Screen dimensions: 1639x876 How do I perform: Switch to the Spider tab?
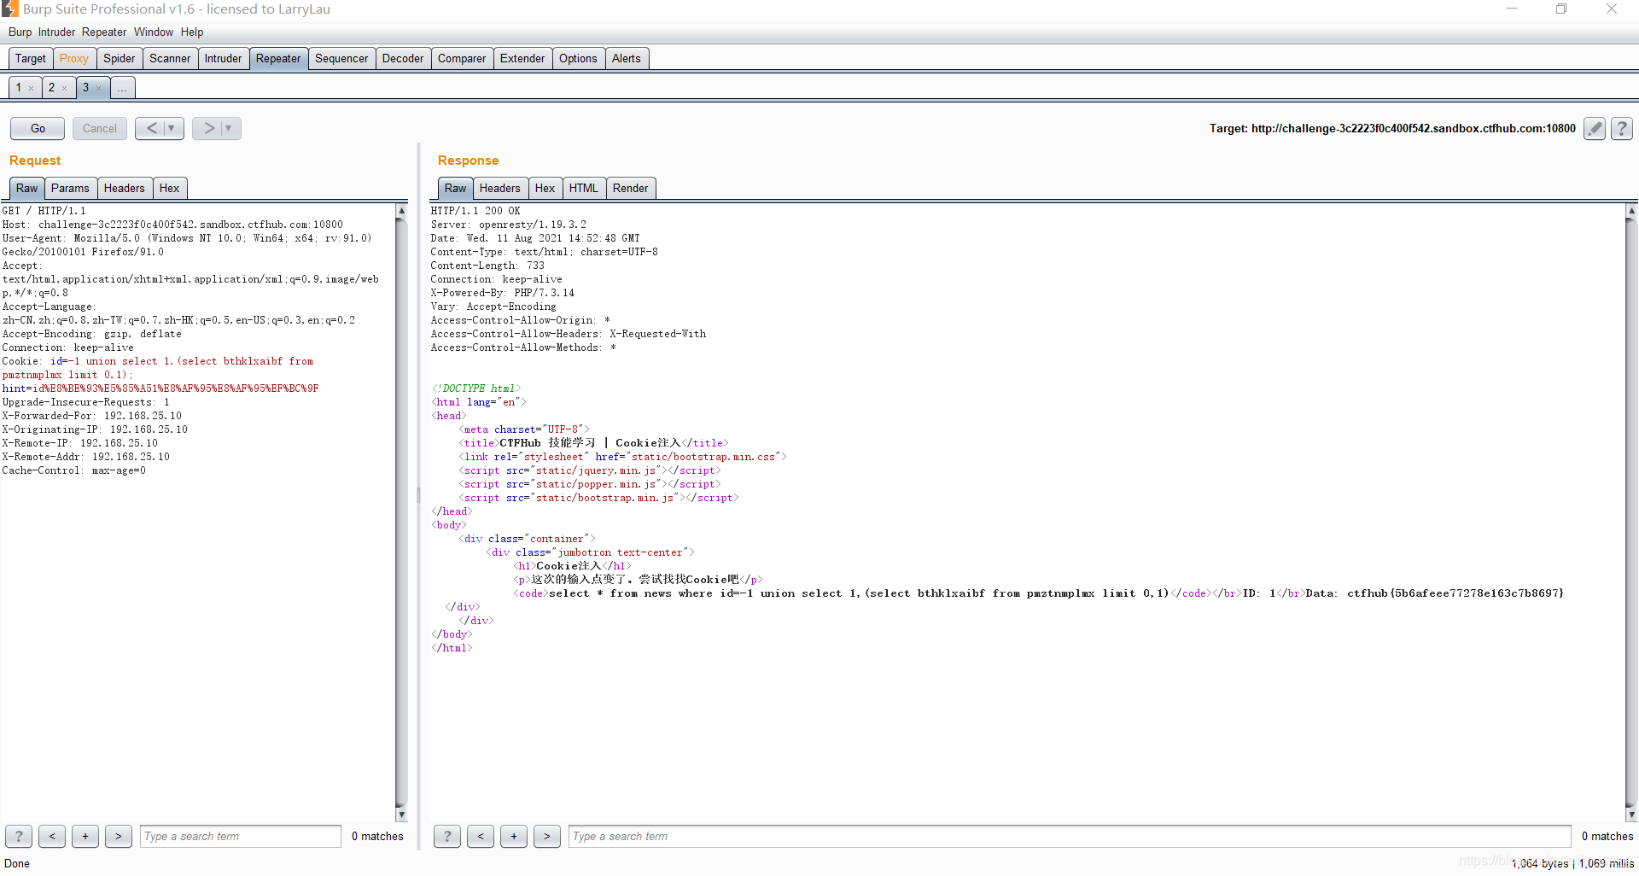pyautogui.click(x=120, y=58)
